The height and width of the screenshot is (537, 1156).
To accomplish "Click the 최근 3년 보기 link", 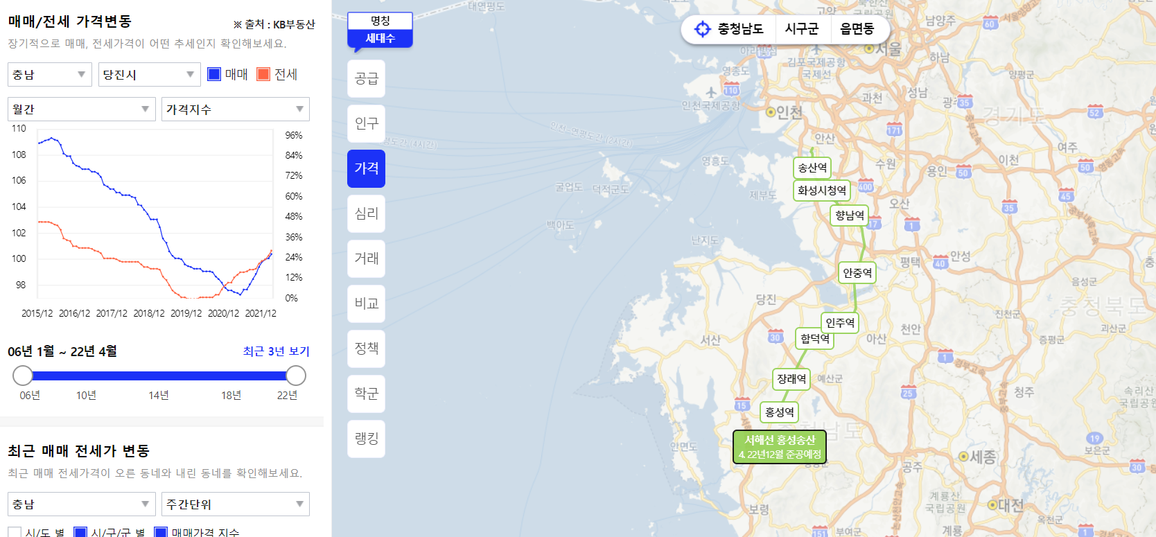I will 276,351.
